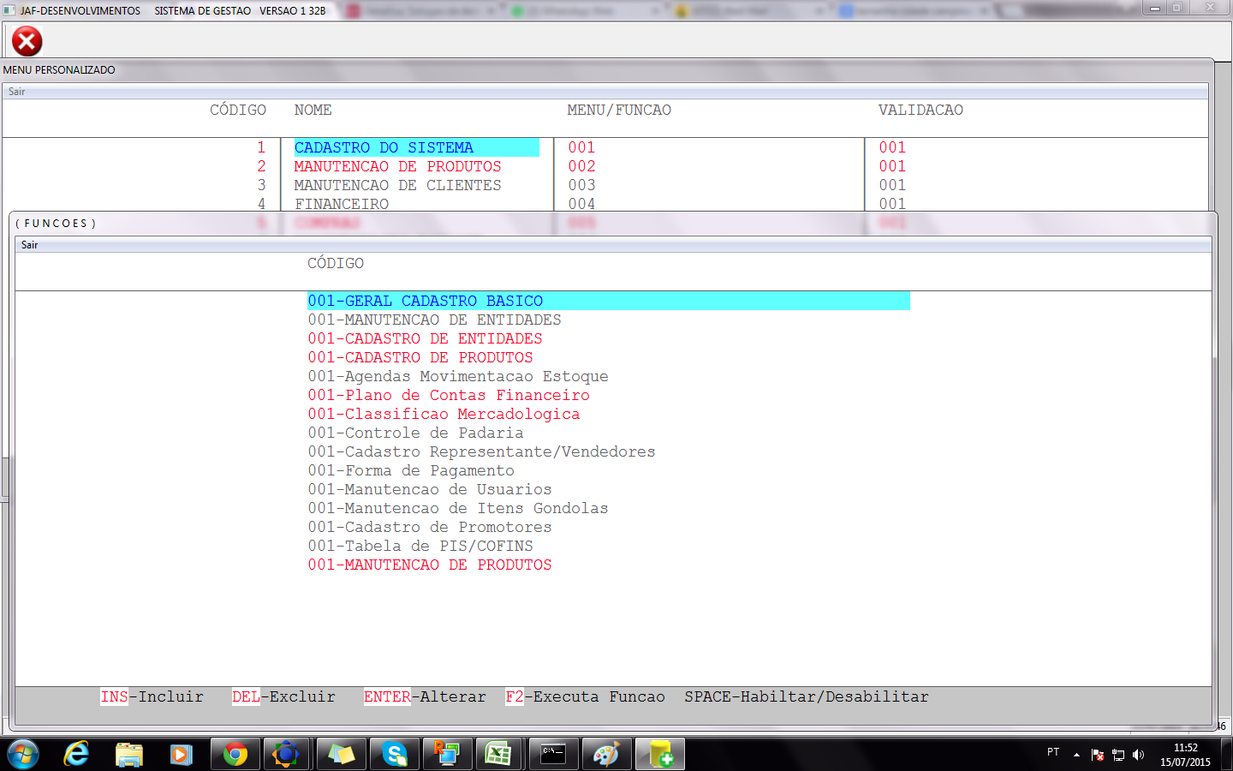Switch to Excel in the taskbar
1233x771 pixels.
click(x=498, y=754)
